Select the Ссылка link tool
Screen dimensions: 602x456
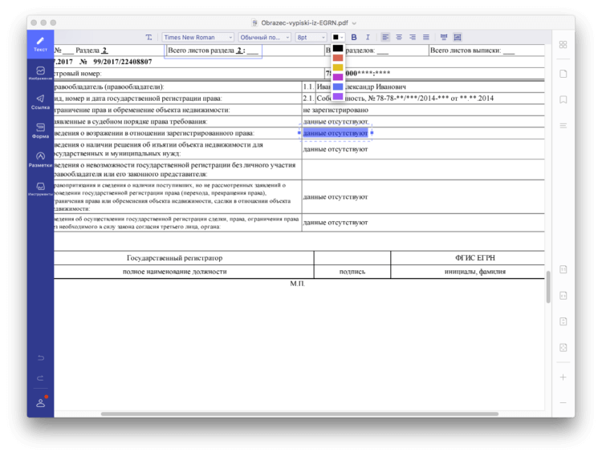coord(40,102)
